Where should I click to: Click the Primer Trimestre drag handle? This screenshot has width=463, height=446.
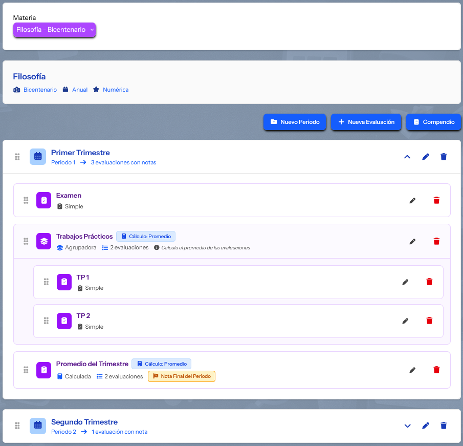pos(17,157)
